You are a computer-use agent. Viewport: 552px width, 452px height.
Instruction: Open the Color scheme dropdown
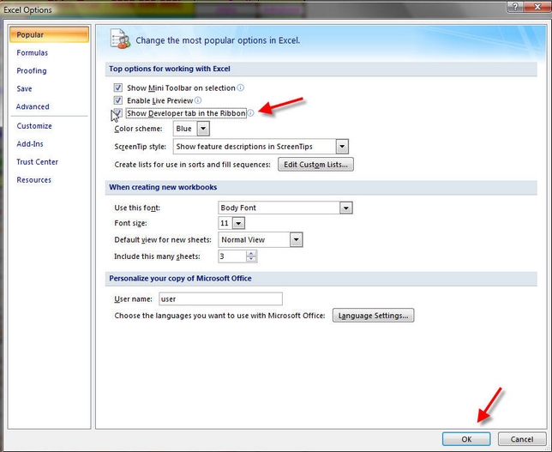tap(203, 129)
